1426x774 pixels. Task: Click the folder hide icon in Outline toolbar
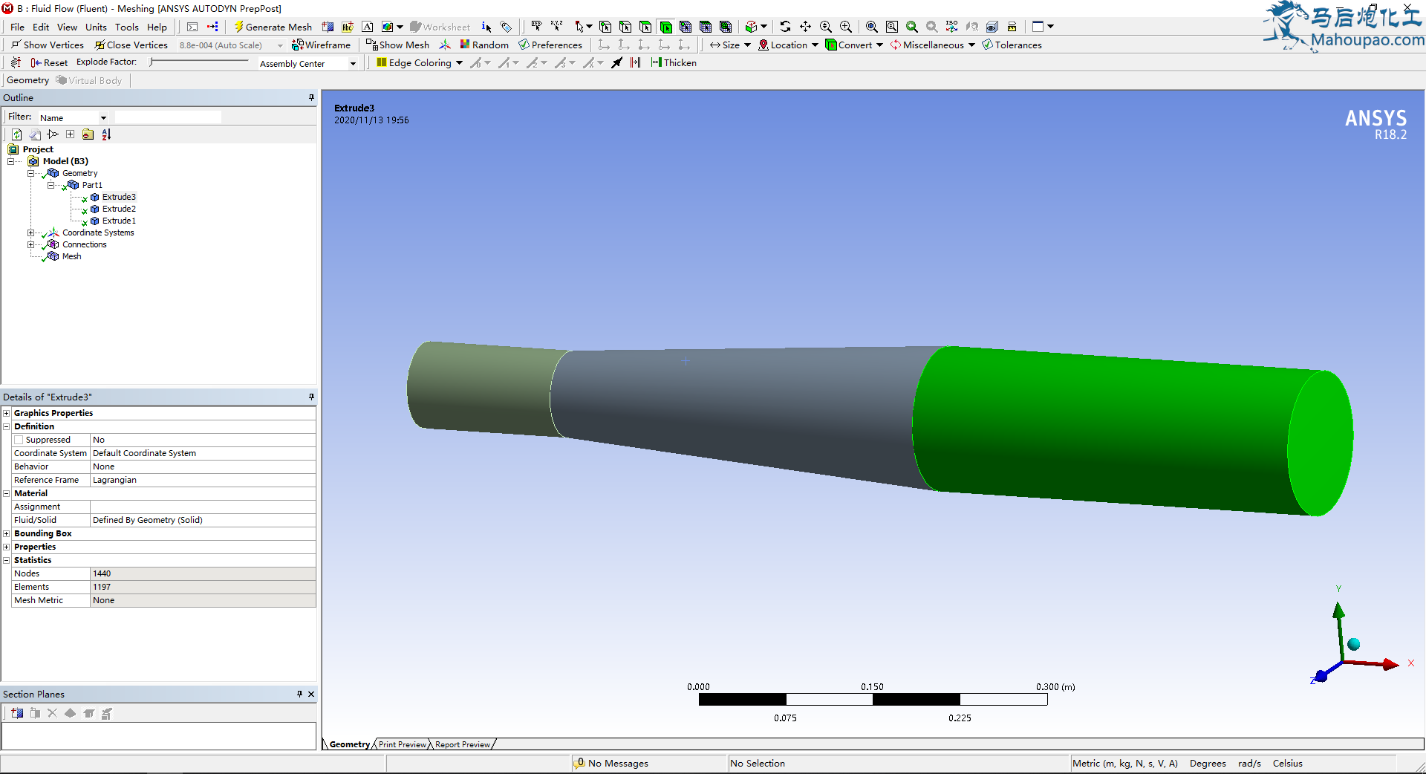click(88, 134)
